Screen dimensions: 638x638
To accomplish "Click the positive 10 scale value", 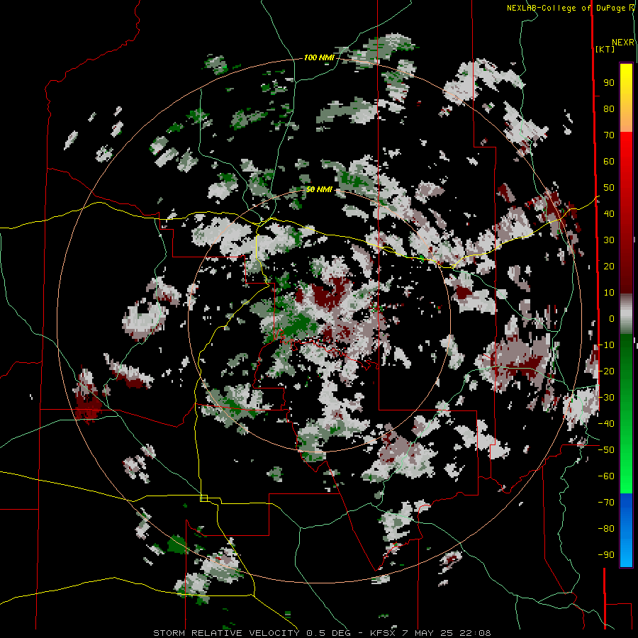I will pyautogui.click(x=609, y=293).
